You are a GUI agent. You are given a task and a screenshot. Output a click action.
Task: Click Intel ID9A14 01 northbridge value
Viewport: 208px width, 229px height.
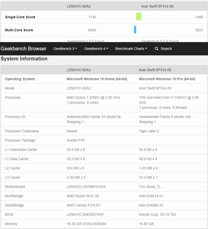point(151,196)
